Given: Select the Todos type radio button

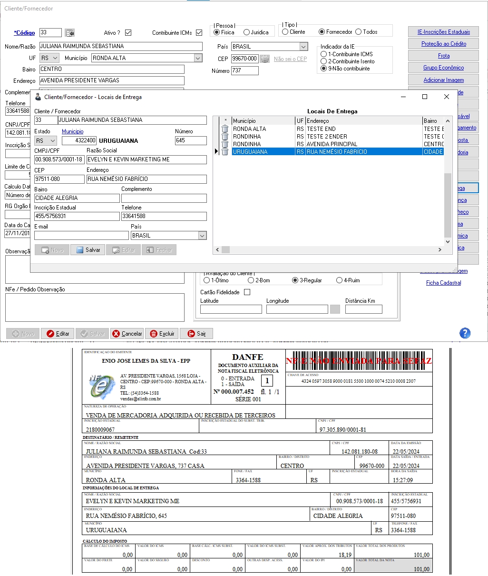Looking at the screenshot, I should [359, 32].
